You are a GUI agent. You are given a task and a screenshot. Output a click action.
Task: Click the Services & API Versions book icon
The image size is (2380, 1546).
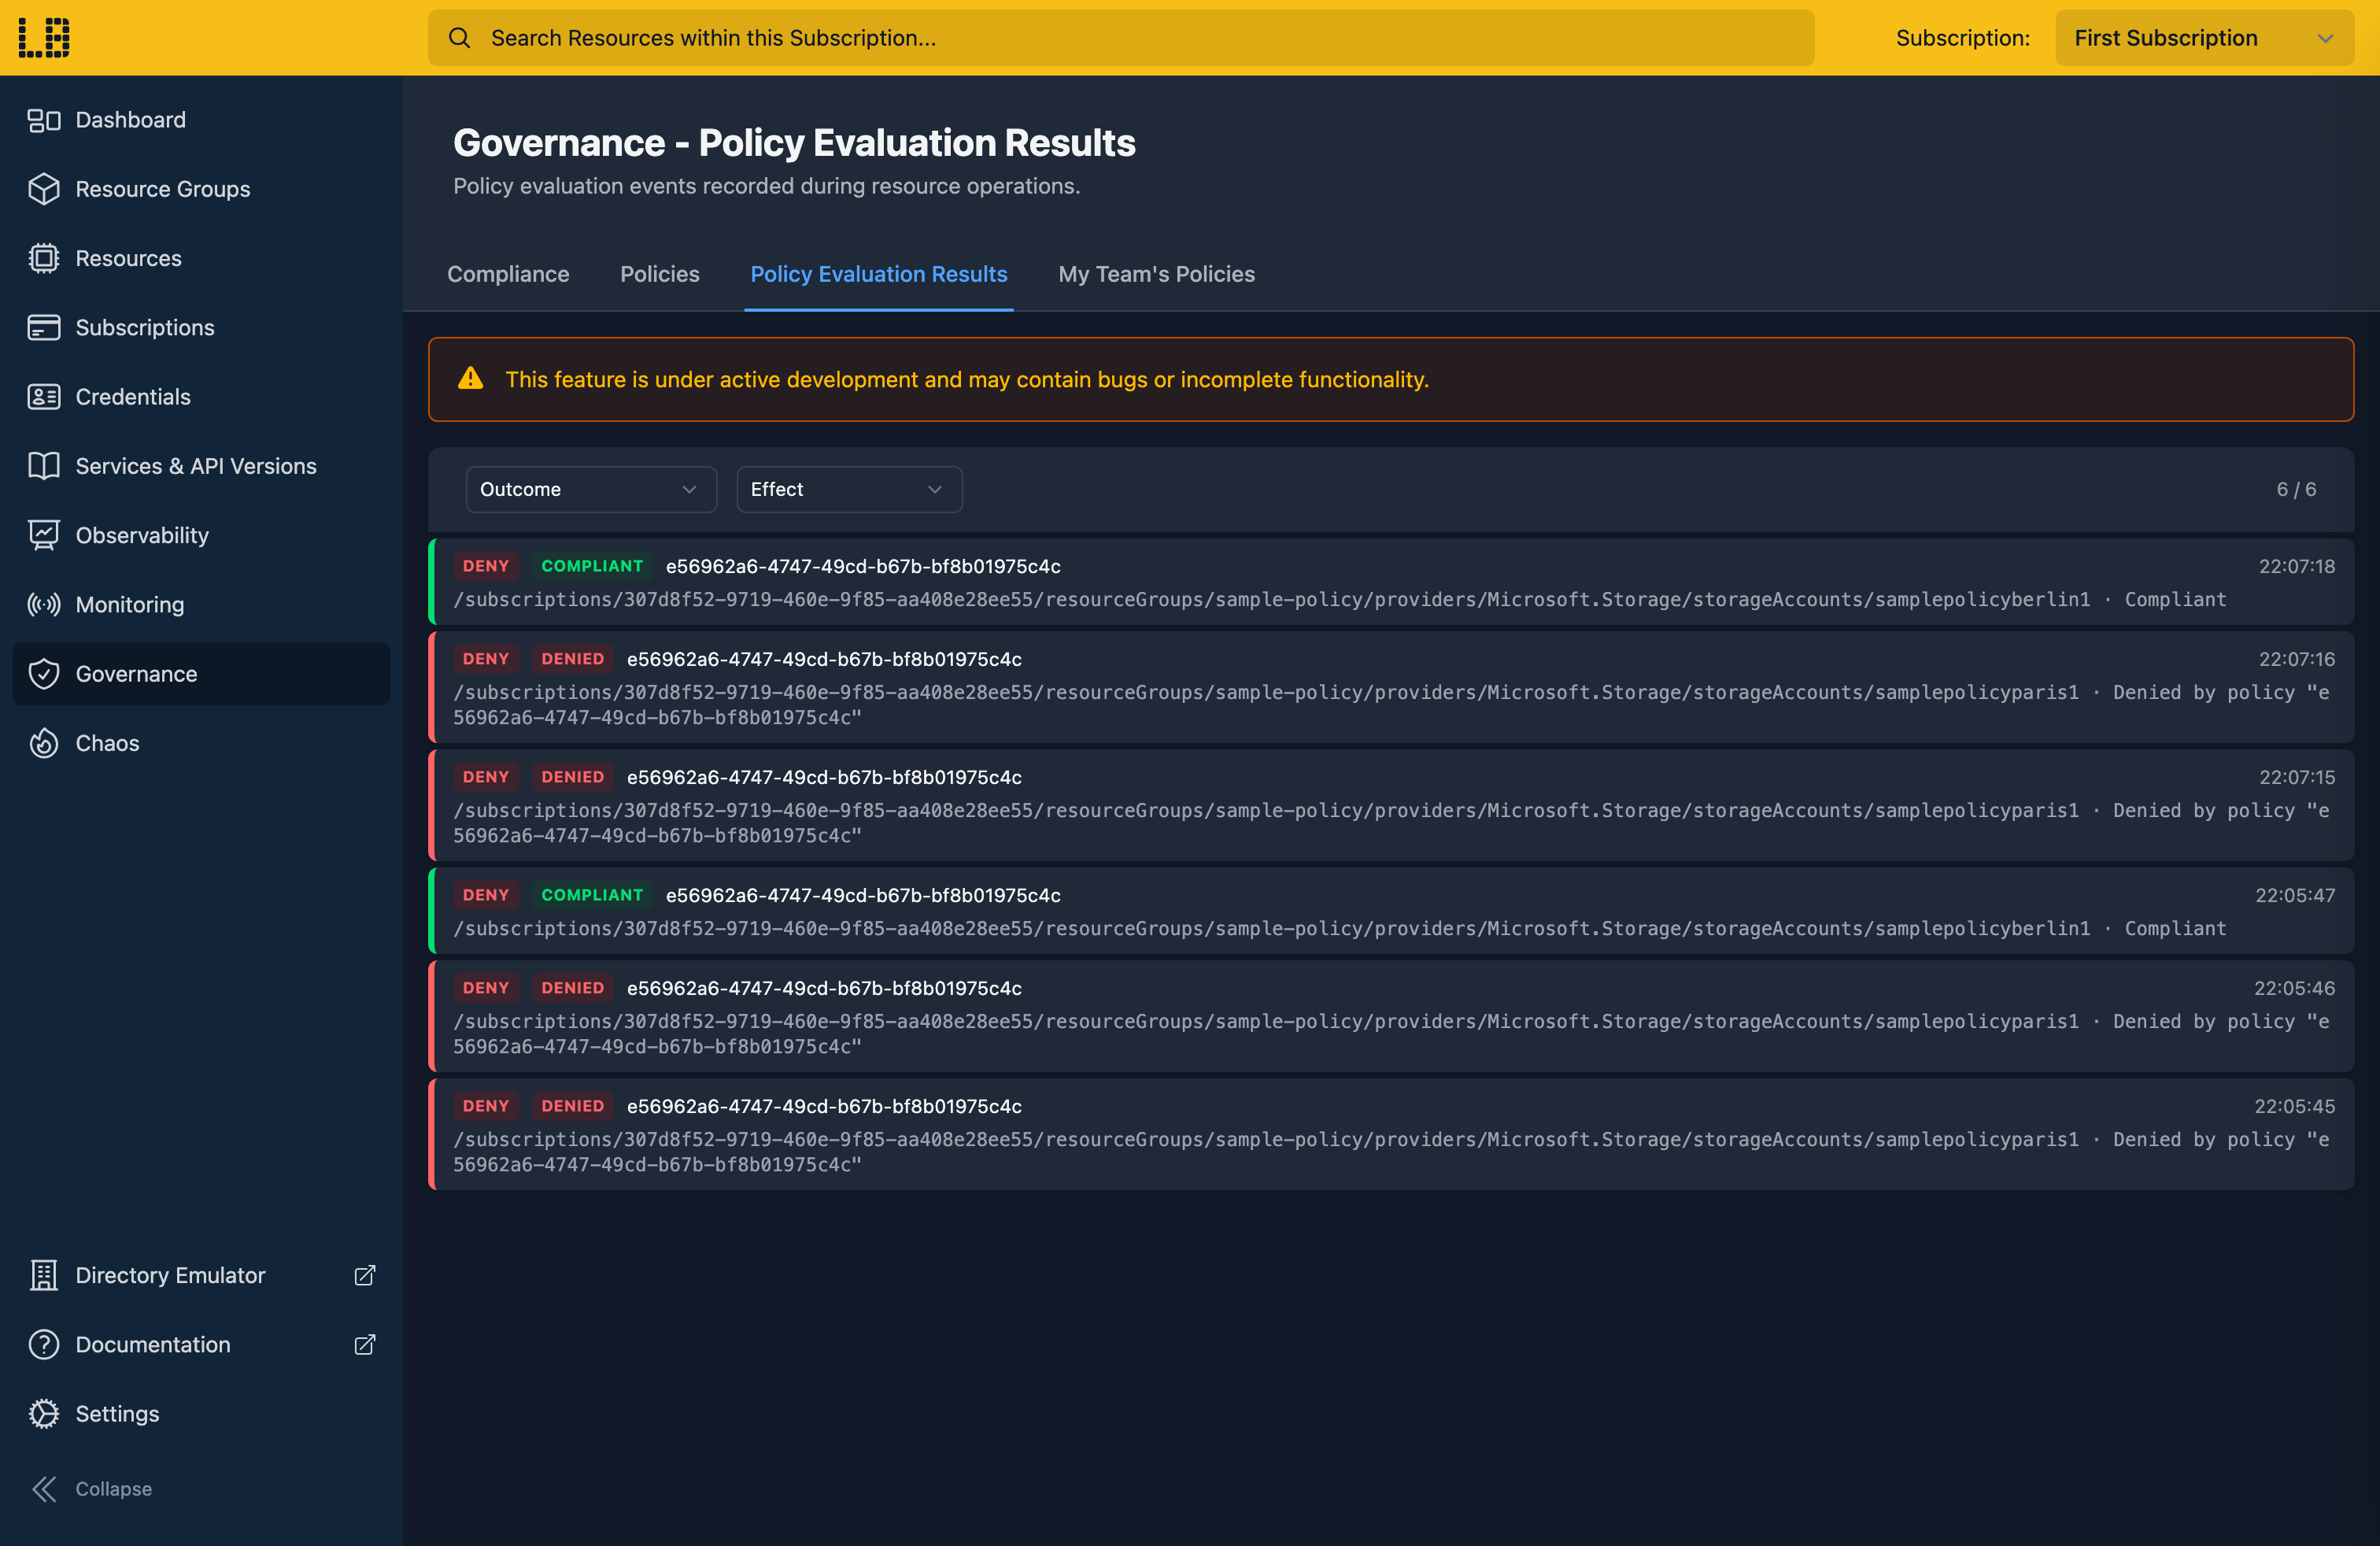[44, 466]
